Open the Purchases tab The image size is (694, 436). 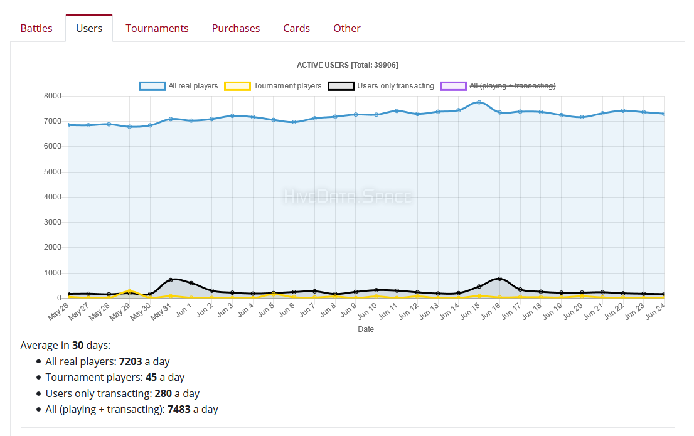click(x=236, y=28)
